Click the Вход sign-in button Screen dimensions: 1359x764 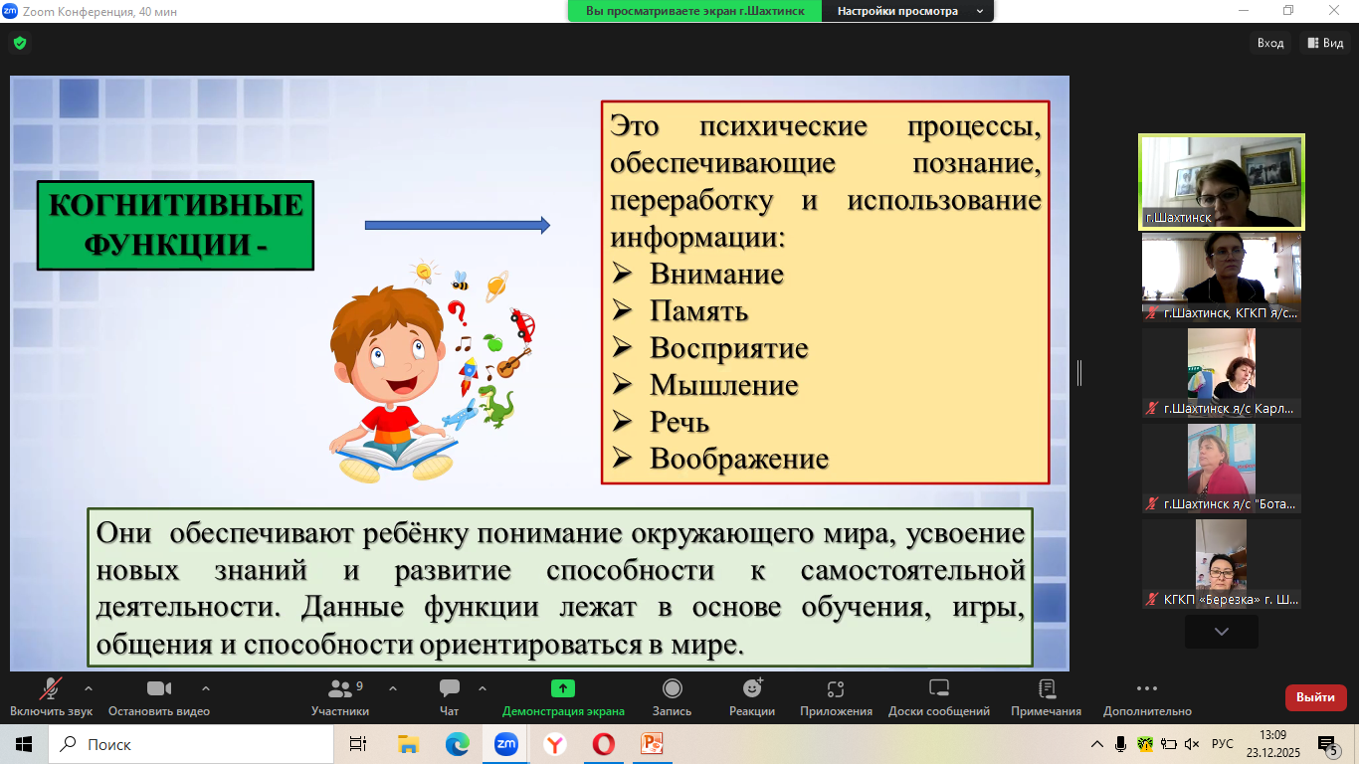click(x=1270, y=43)
